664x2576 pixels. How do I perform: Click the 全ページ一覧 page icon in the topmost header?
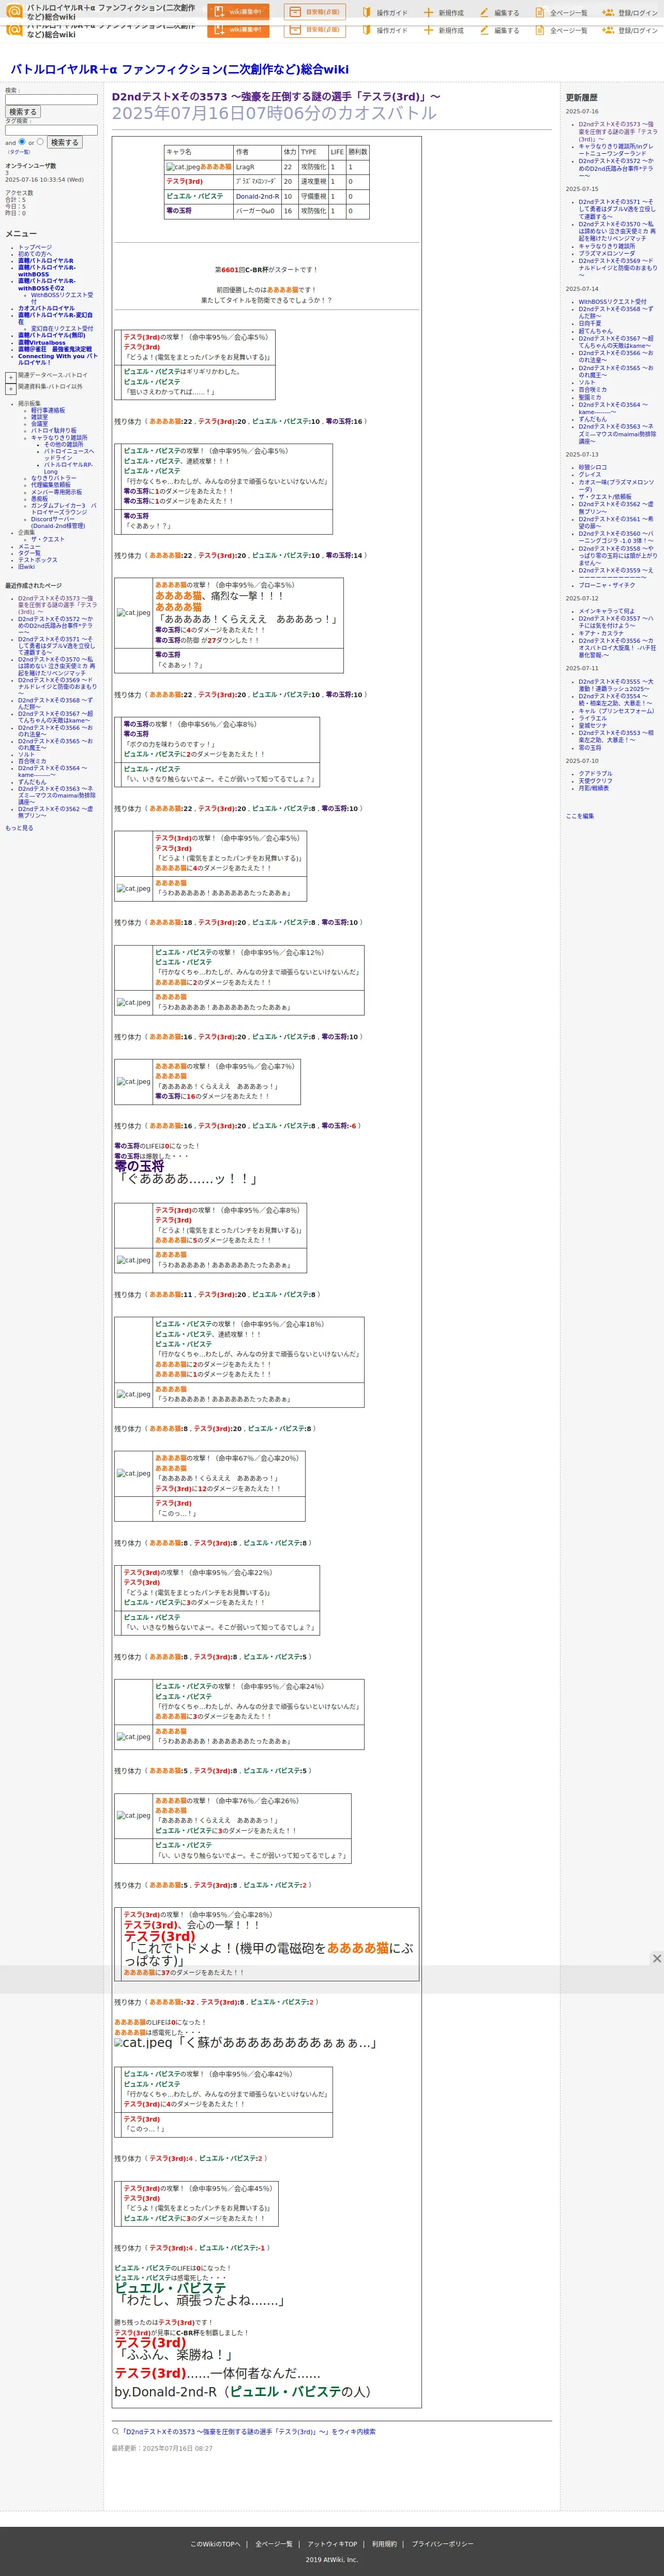pyautogui.click(x=539, y=13)
